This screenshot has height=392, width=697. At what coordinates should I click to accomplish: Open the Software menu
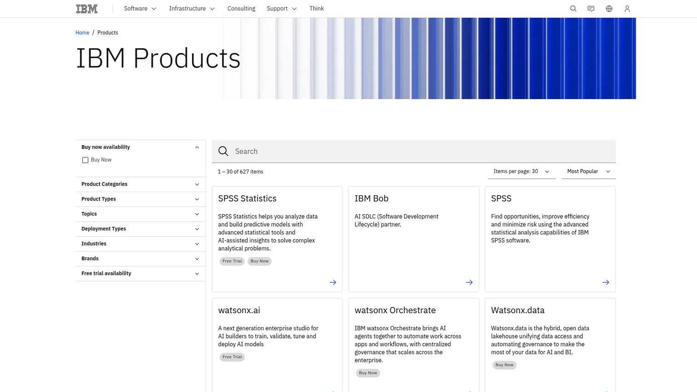pyautogui.click(x=140, y=9)
